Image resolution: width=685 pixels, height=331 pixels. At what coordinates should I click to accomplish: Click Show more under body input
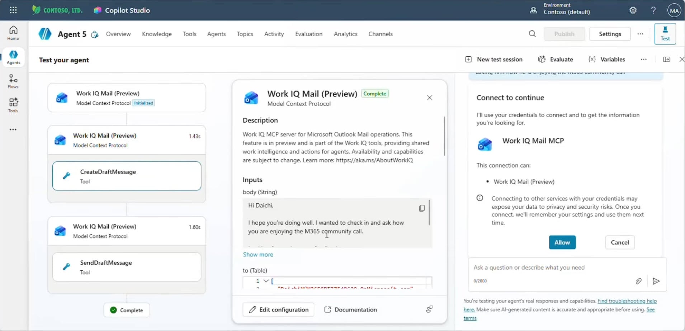pos(258,254)
